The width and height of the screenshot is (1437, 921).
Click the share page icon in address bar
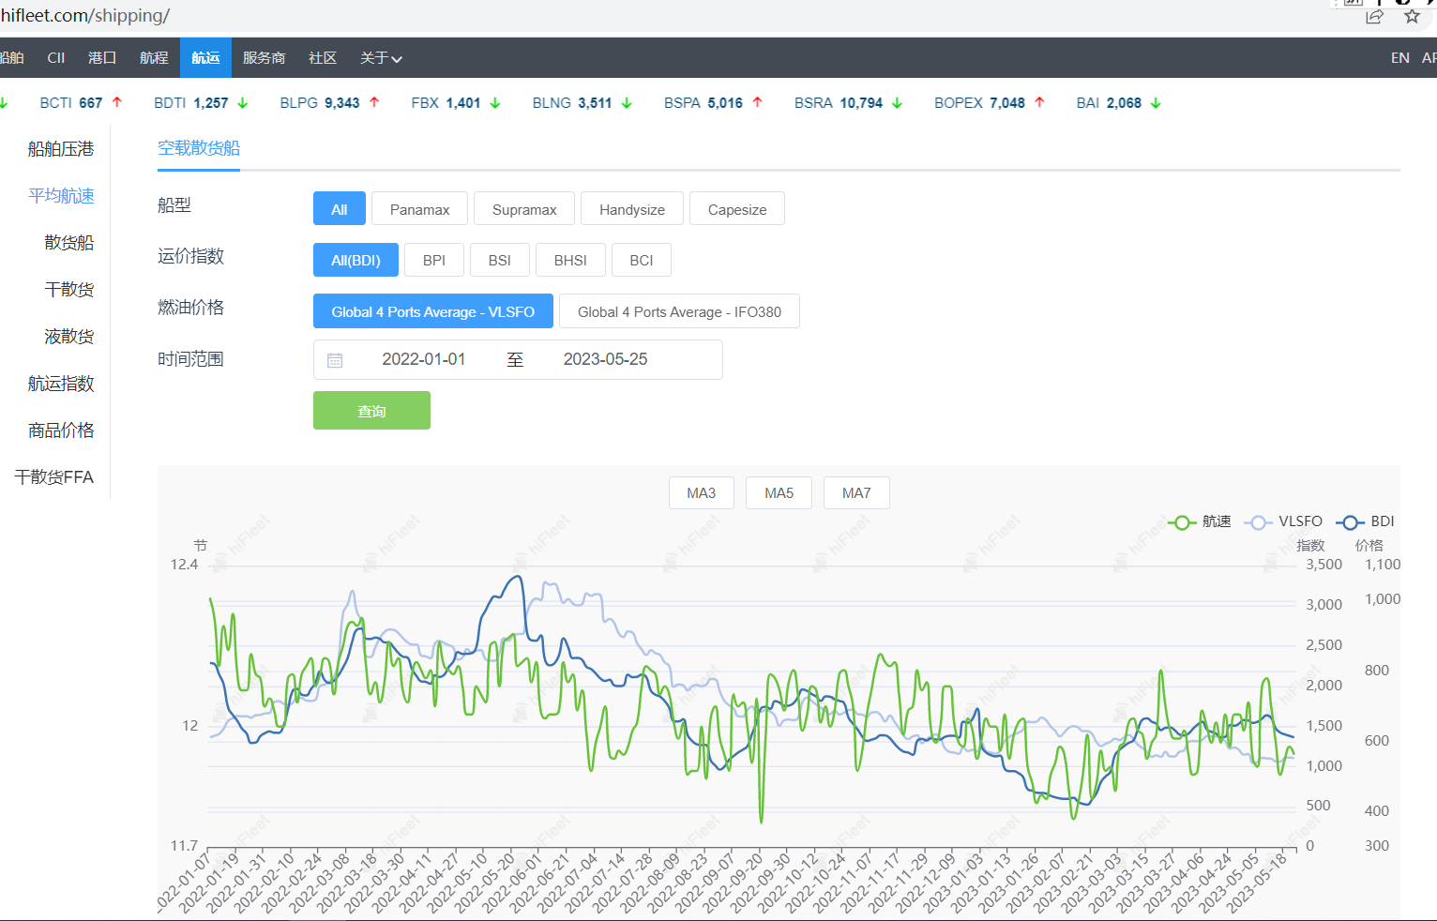point(1374,16)
